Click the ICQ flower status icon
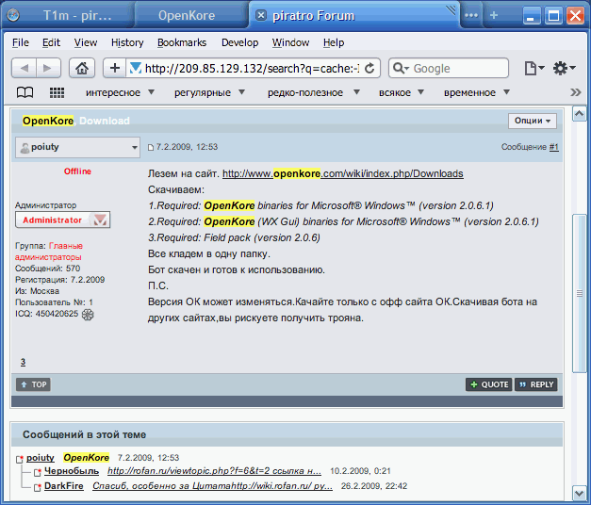The height and width of the screenshot is (505, 591). pyautogui.click(x=88, y=315)
